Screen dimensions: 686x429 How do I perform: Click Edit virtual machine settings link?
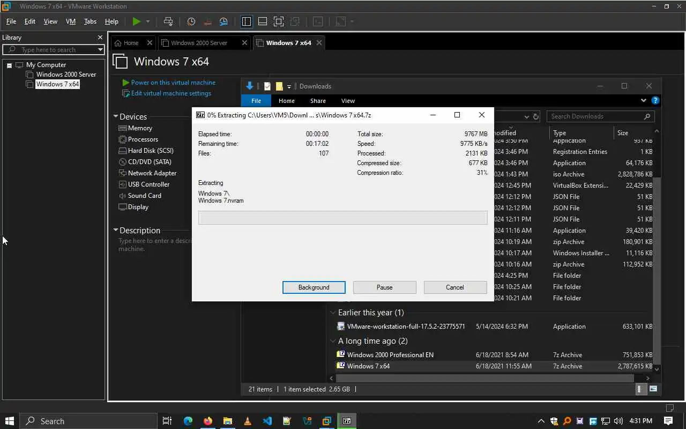click(x=171, y=93)
